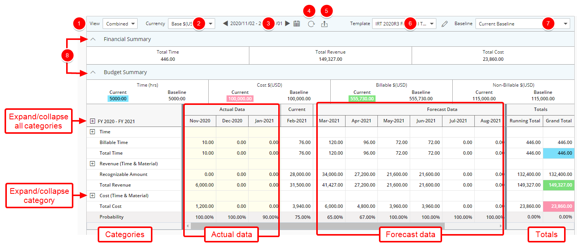Open the Template dropdown
This screenshot has height=247, width=577.
(x=404, y=24)
